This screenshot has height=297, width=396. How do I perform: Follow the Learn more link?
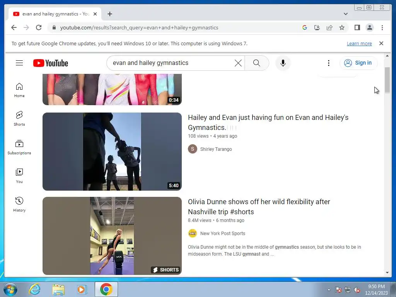pos(359,43)
